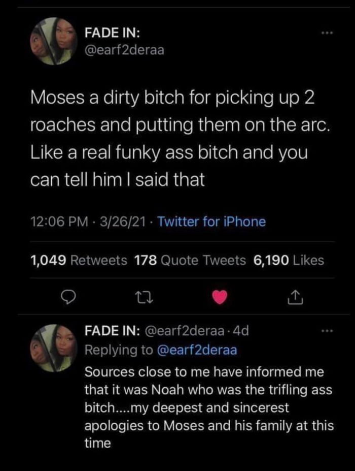This screenshot has height=471, width=355.
Task: Open the reply text about Noah
Action: click(x=208, y=407)
